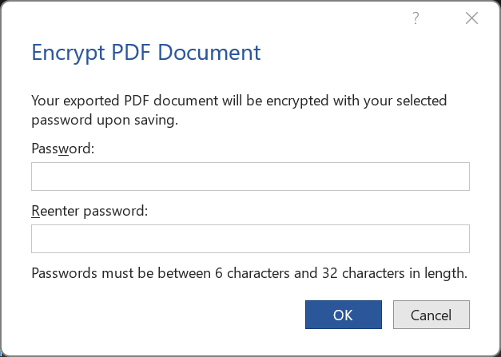This screenshot has width=501, height=357.
Task: Dismiss the dialog with the X icon
Action: point(471,18)
